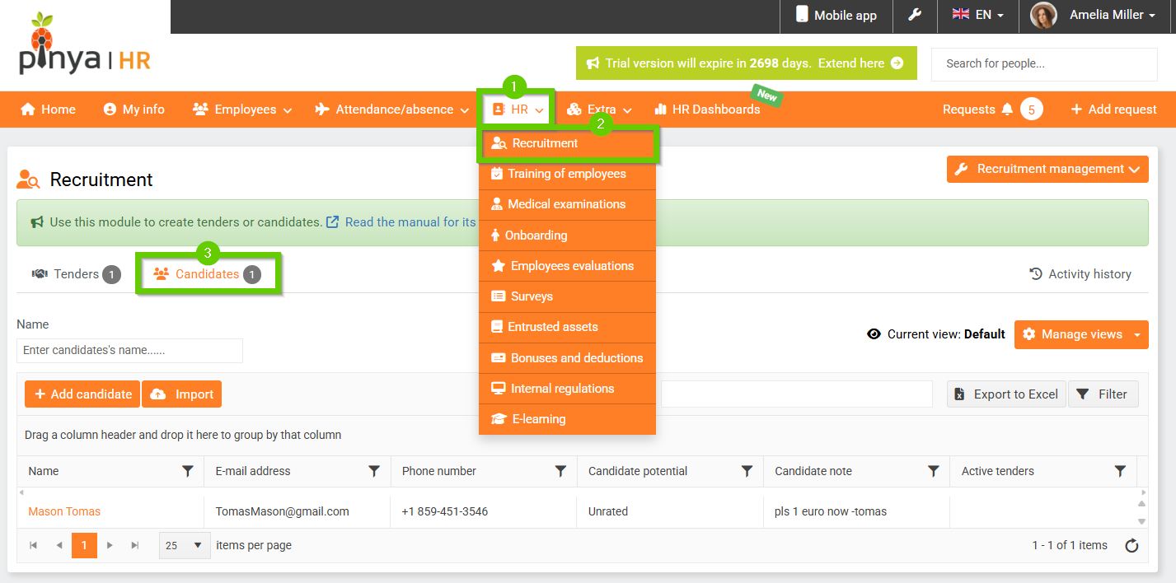Go to the previous page arrow
The width and height of the screenshot is (1176, 583).
pos(59,545)
